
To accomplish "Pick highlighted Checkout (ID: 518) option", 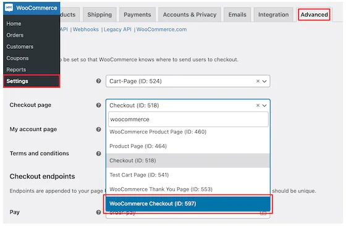I will tap(188, 161).
